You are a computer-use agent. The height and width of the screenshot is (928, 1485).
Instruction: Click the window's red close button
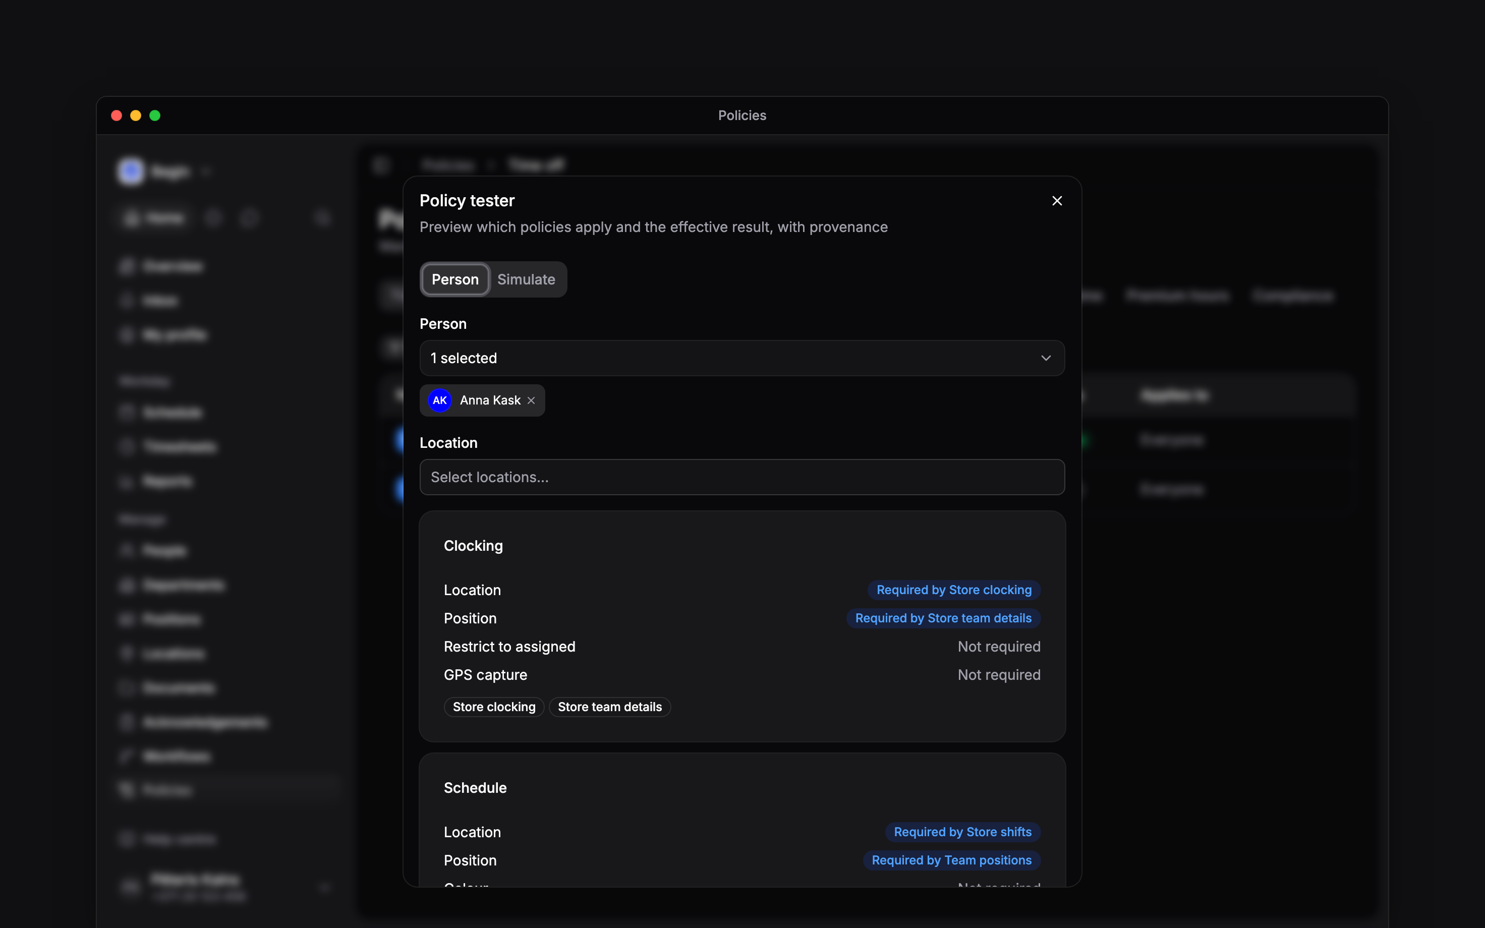point(117,115)
